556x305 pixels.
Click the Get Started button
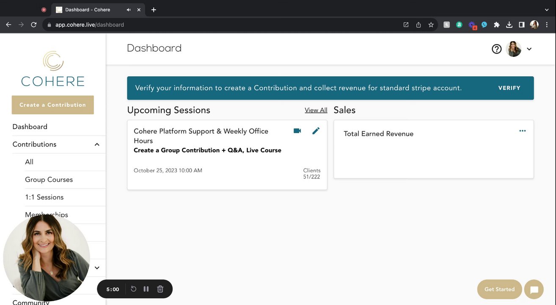coord(499,289)
